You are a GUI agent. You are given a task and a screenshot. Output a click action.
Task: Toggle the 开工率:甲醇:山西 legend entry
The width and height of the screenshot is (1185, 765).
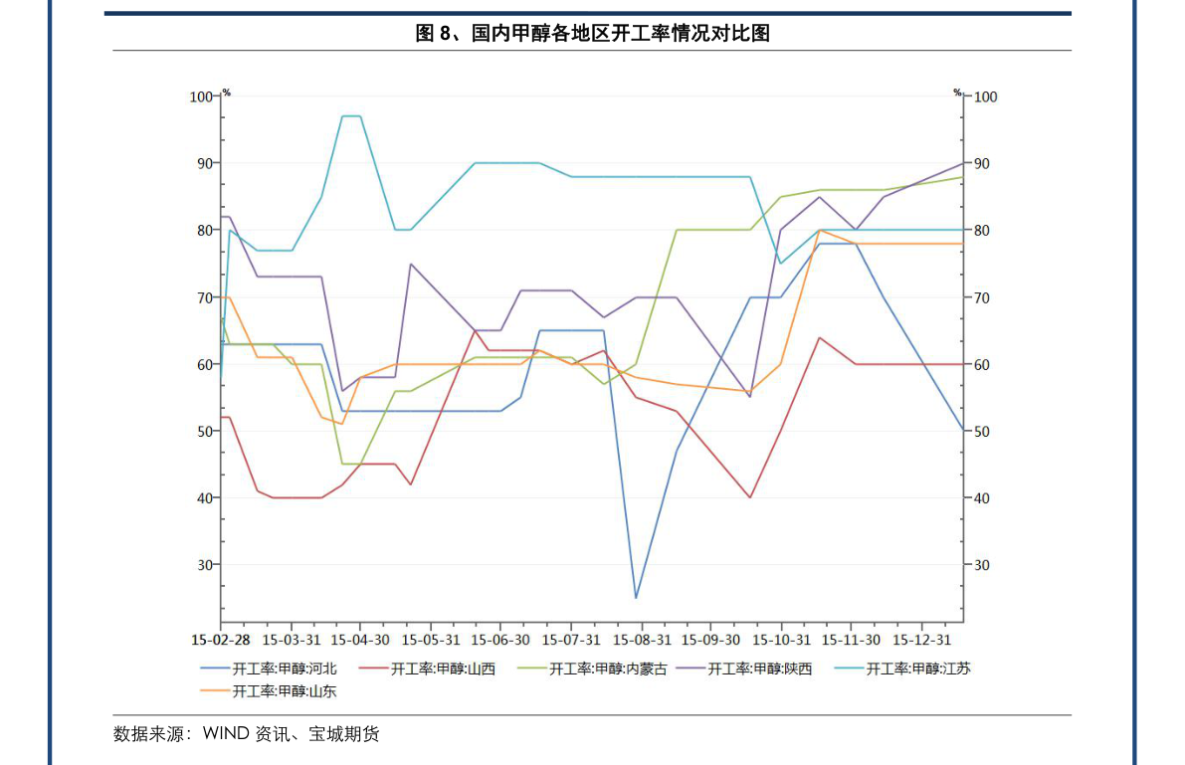(x=443, y=669)
